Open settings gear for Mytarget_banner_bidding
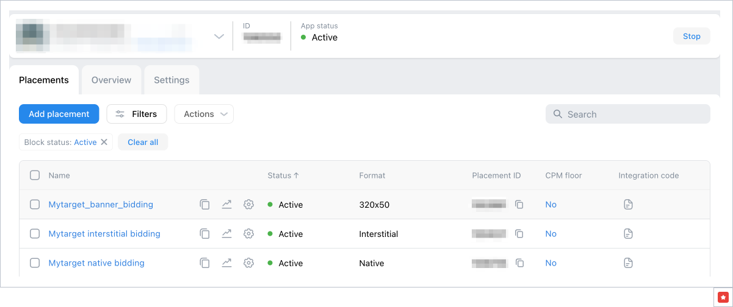733x307 pixels. point(248,205)
